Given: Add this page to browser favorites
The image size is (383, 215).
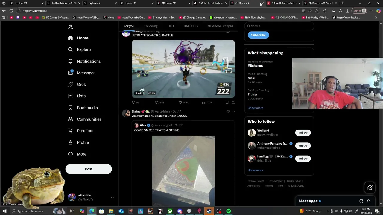Looking at the screenshot, I should [316, 11].
